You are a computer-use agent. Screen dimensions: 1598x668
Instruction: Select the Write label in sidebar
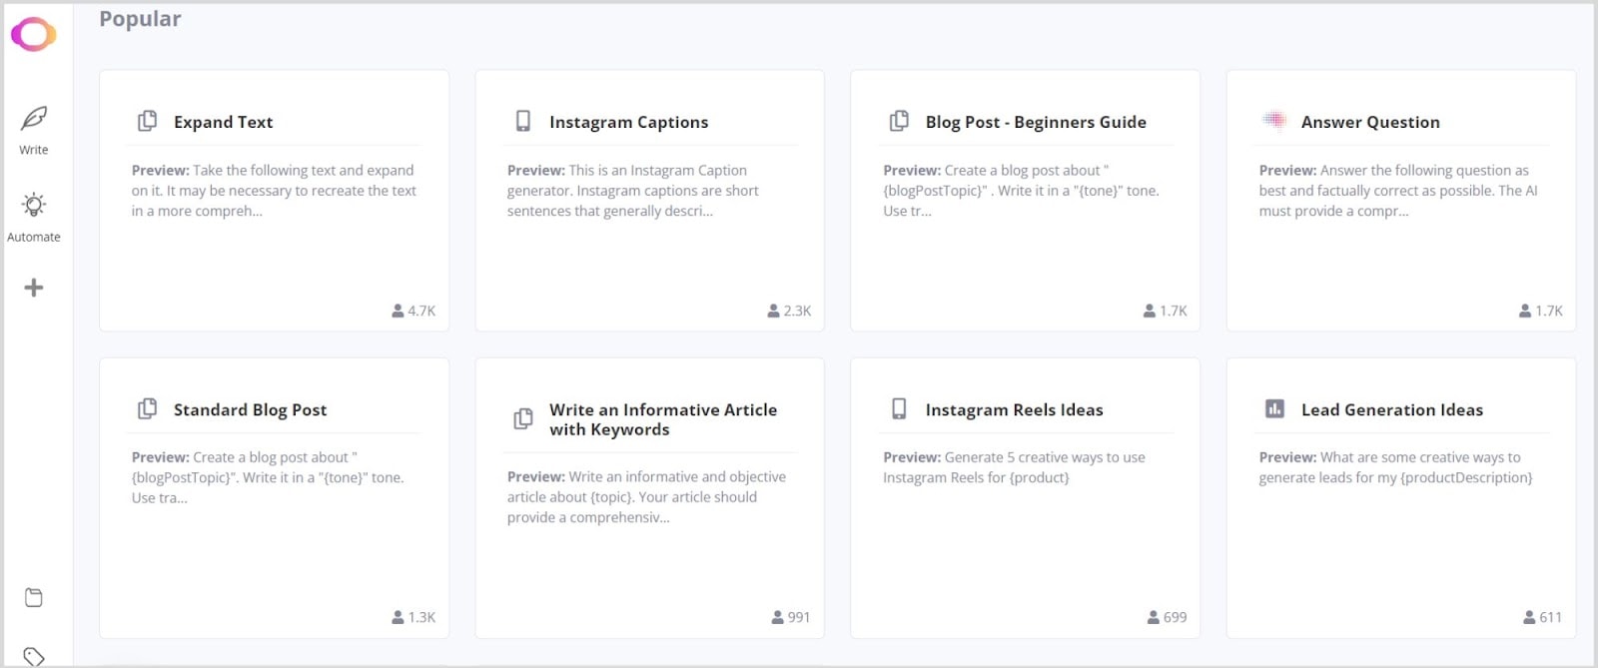tap(34, 150)
